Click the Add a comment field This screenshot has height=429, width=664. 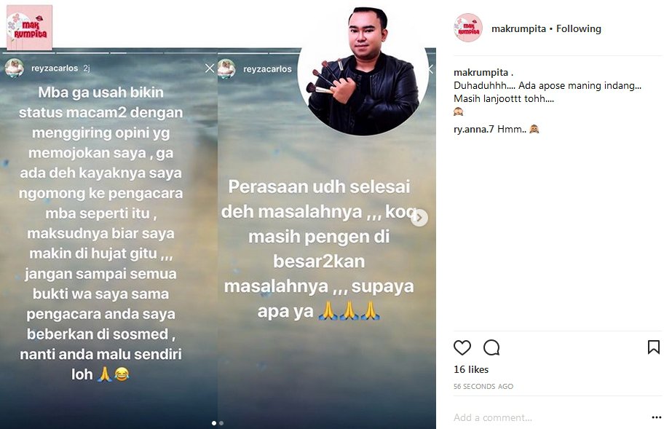(x=550, y=417)
